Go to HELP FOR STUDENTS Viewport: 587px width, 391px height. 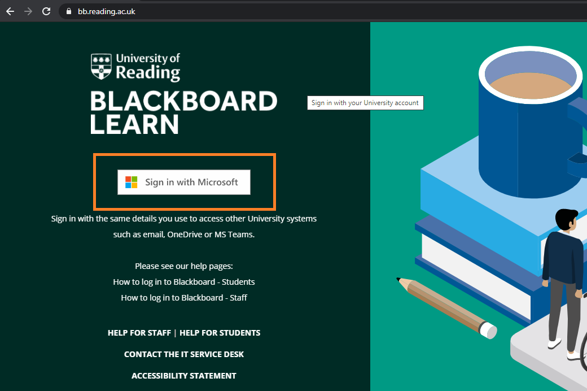[220, 333]
